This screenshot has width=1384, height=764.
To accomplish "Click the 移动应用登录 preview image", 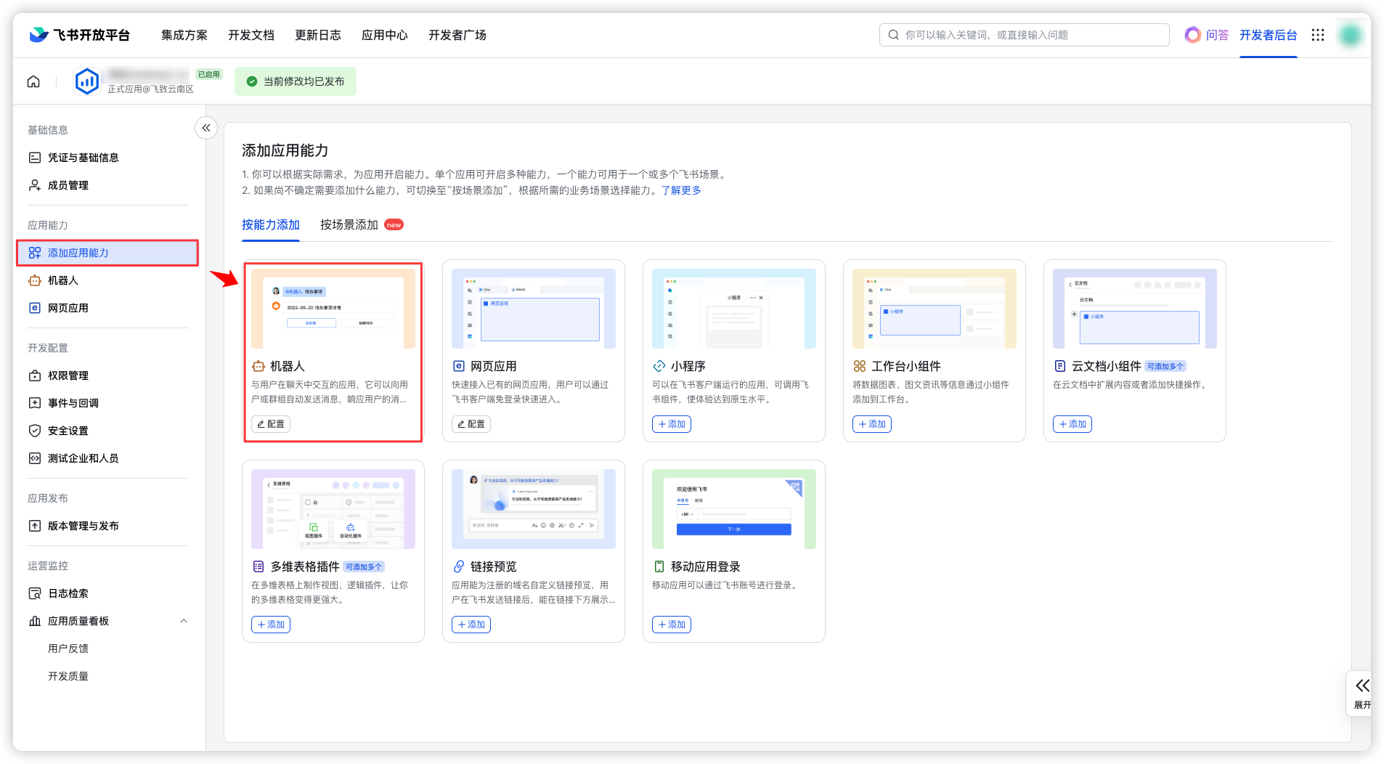I will [x=734, y=509].
